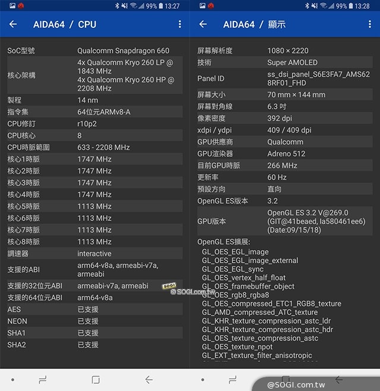380x391 pixels.
Task: Tap image notification icon in left status bar
Action: [12, 5]
